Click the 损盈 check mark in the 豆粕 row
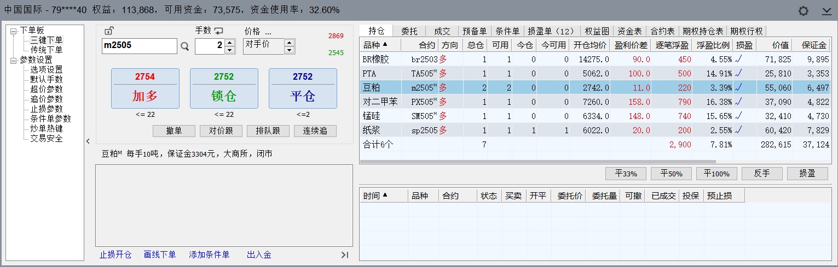The image size is (838, 267). 739,87
